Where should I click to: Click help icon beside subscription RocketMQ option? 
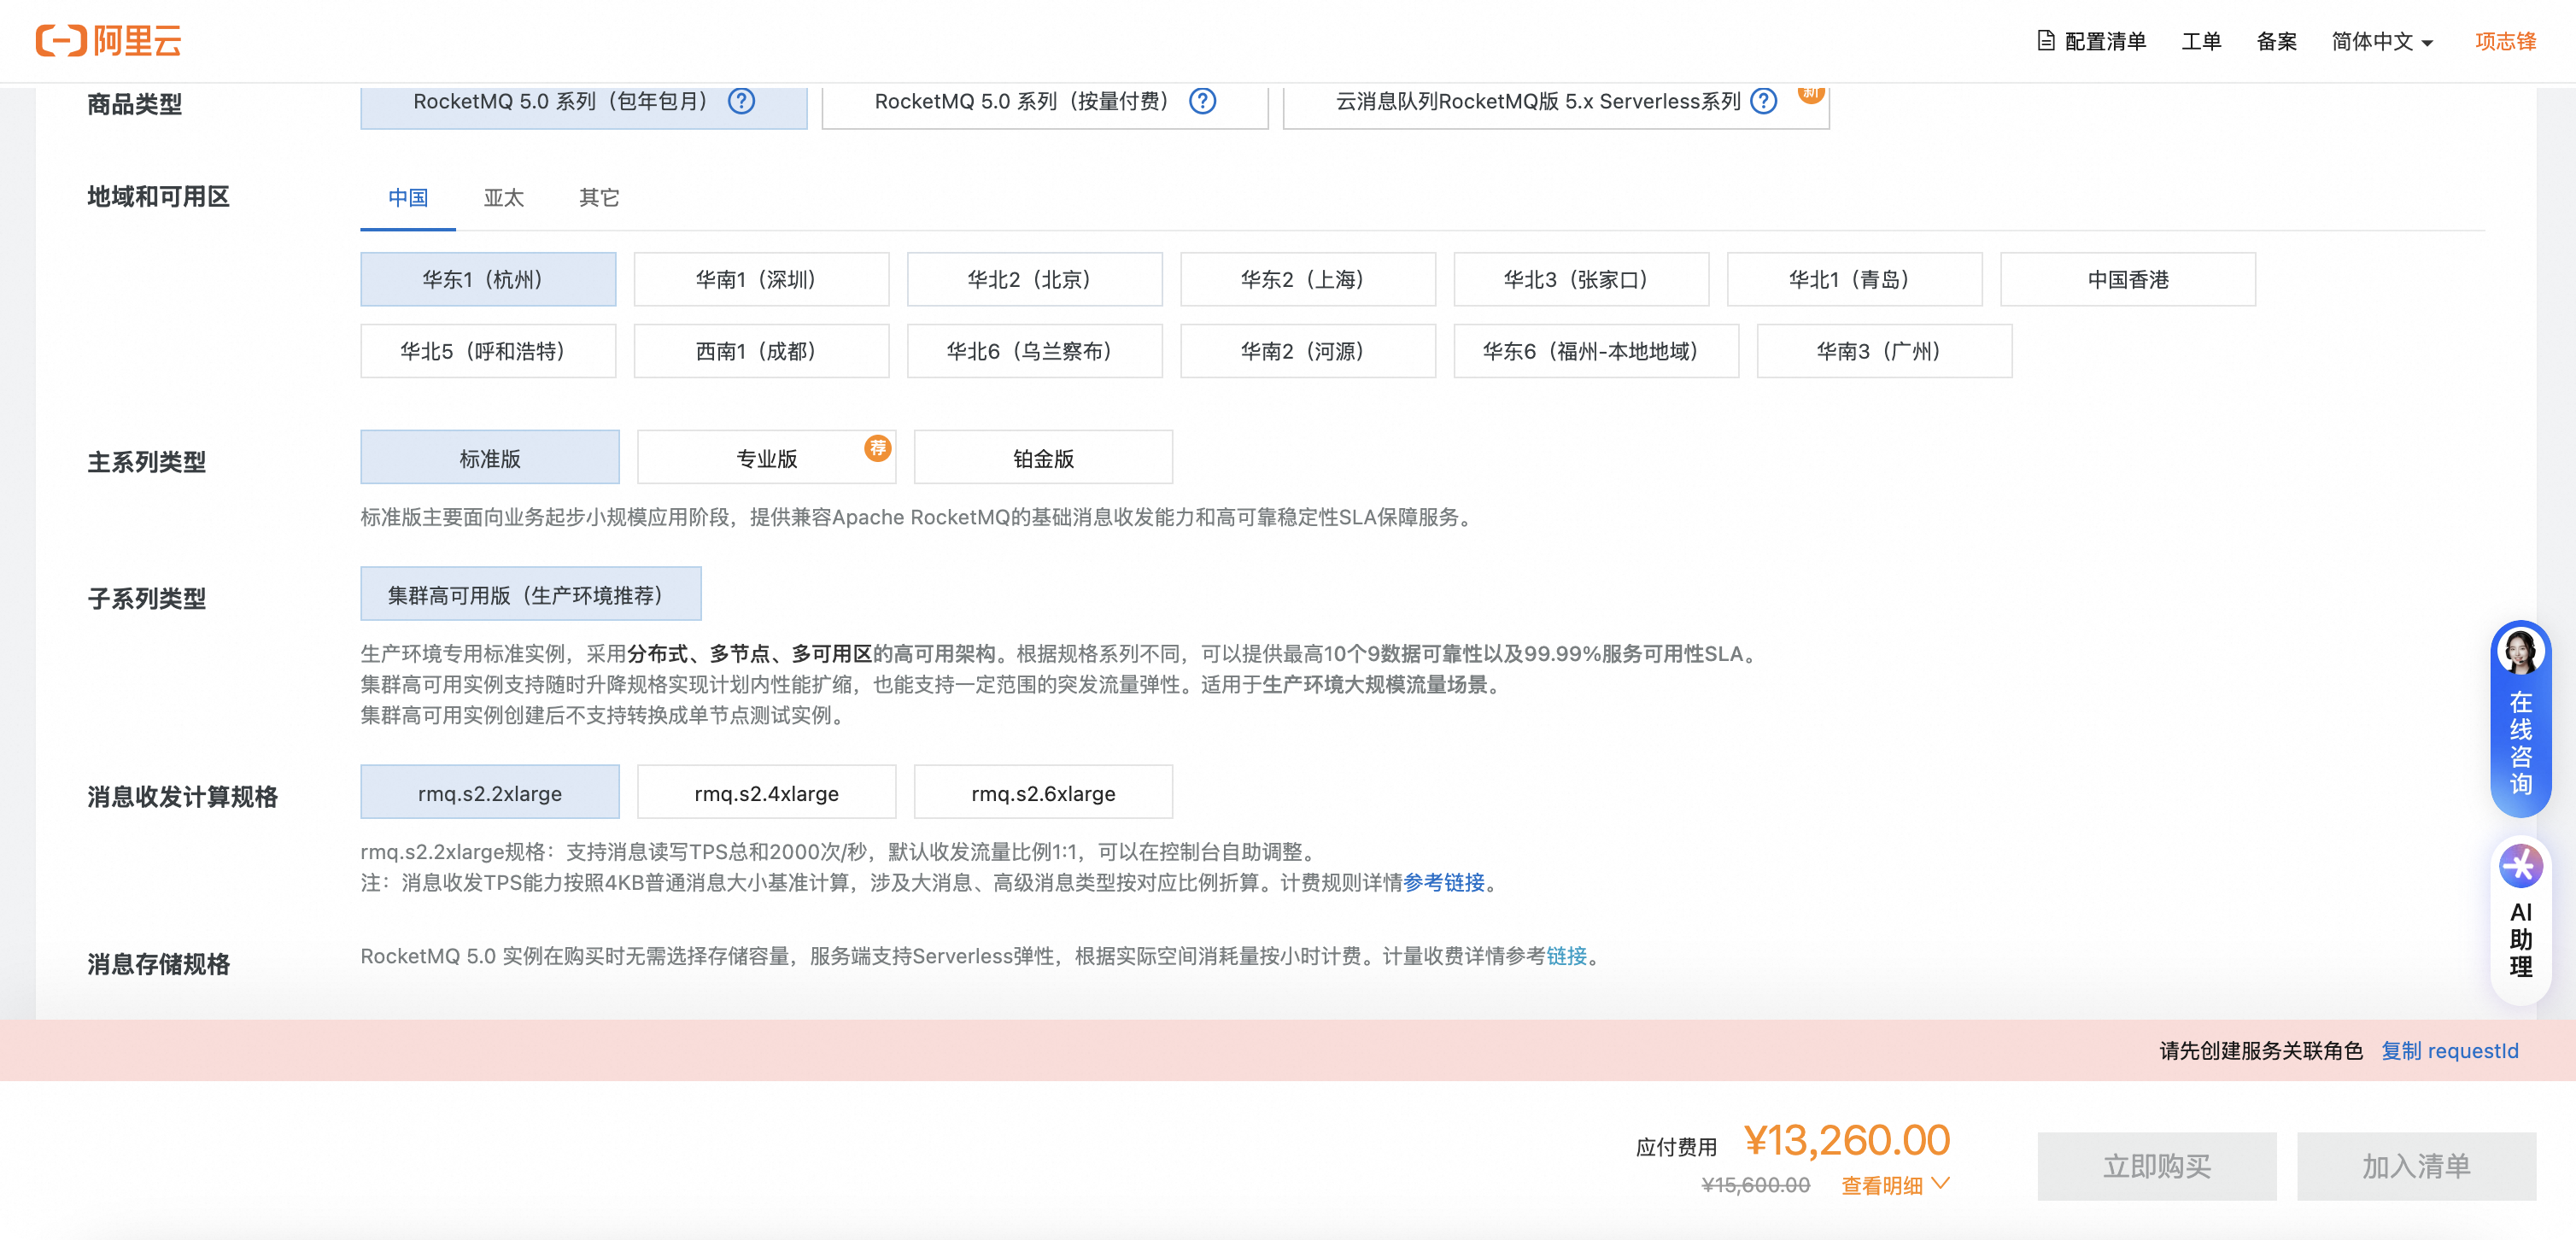(741, 101)
